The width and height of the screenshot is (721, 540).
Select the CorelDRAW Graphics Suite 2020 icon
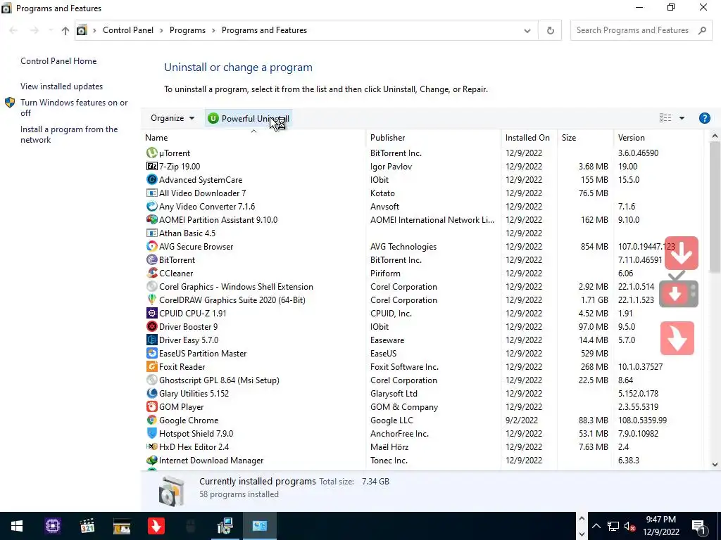pyautogui.click(x=152, y=300)
